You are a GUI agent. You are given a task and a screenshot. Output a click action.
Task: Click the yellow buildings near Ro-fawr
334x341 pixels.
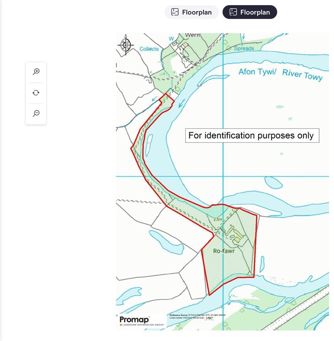(x=235, y=234)
